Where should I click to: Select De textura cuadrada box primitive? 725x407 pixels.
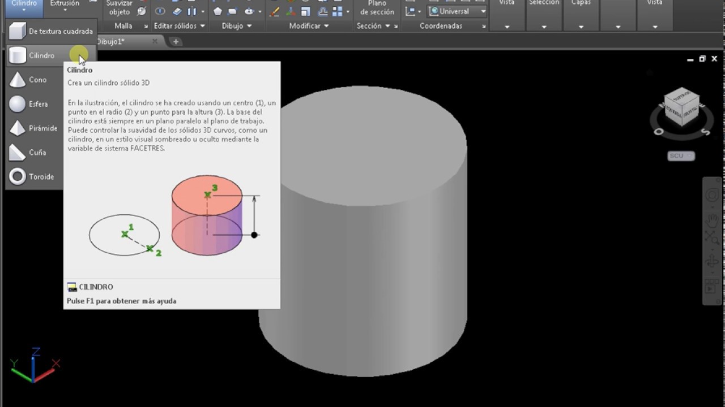click(51, 32)
